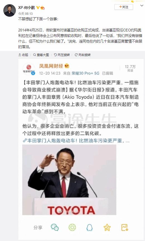Click the post timestamp 今天 08:13
The height and width of the screenshot is (241, 145).
pos(25,14)
